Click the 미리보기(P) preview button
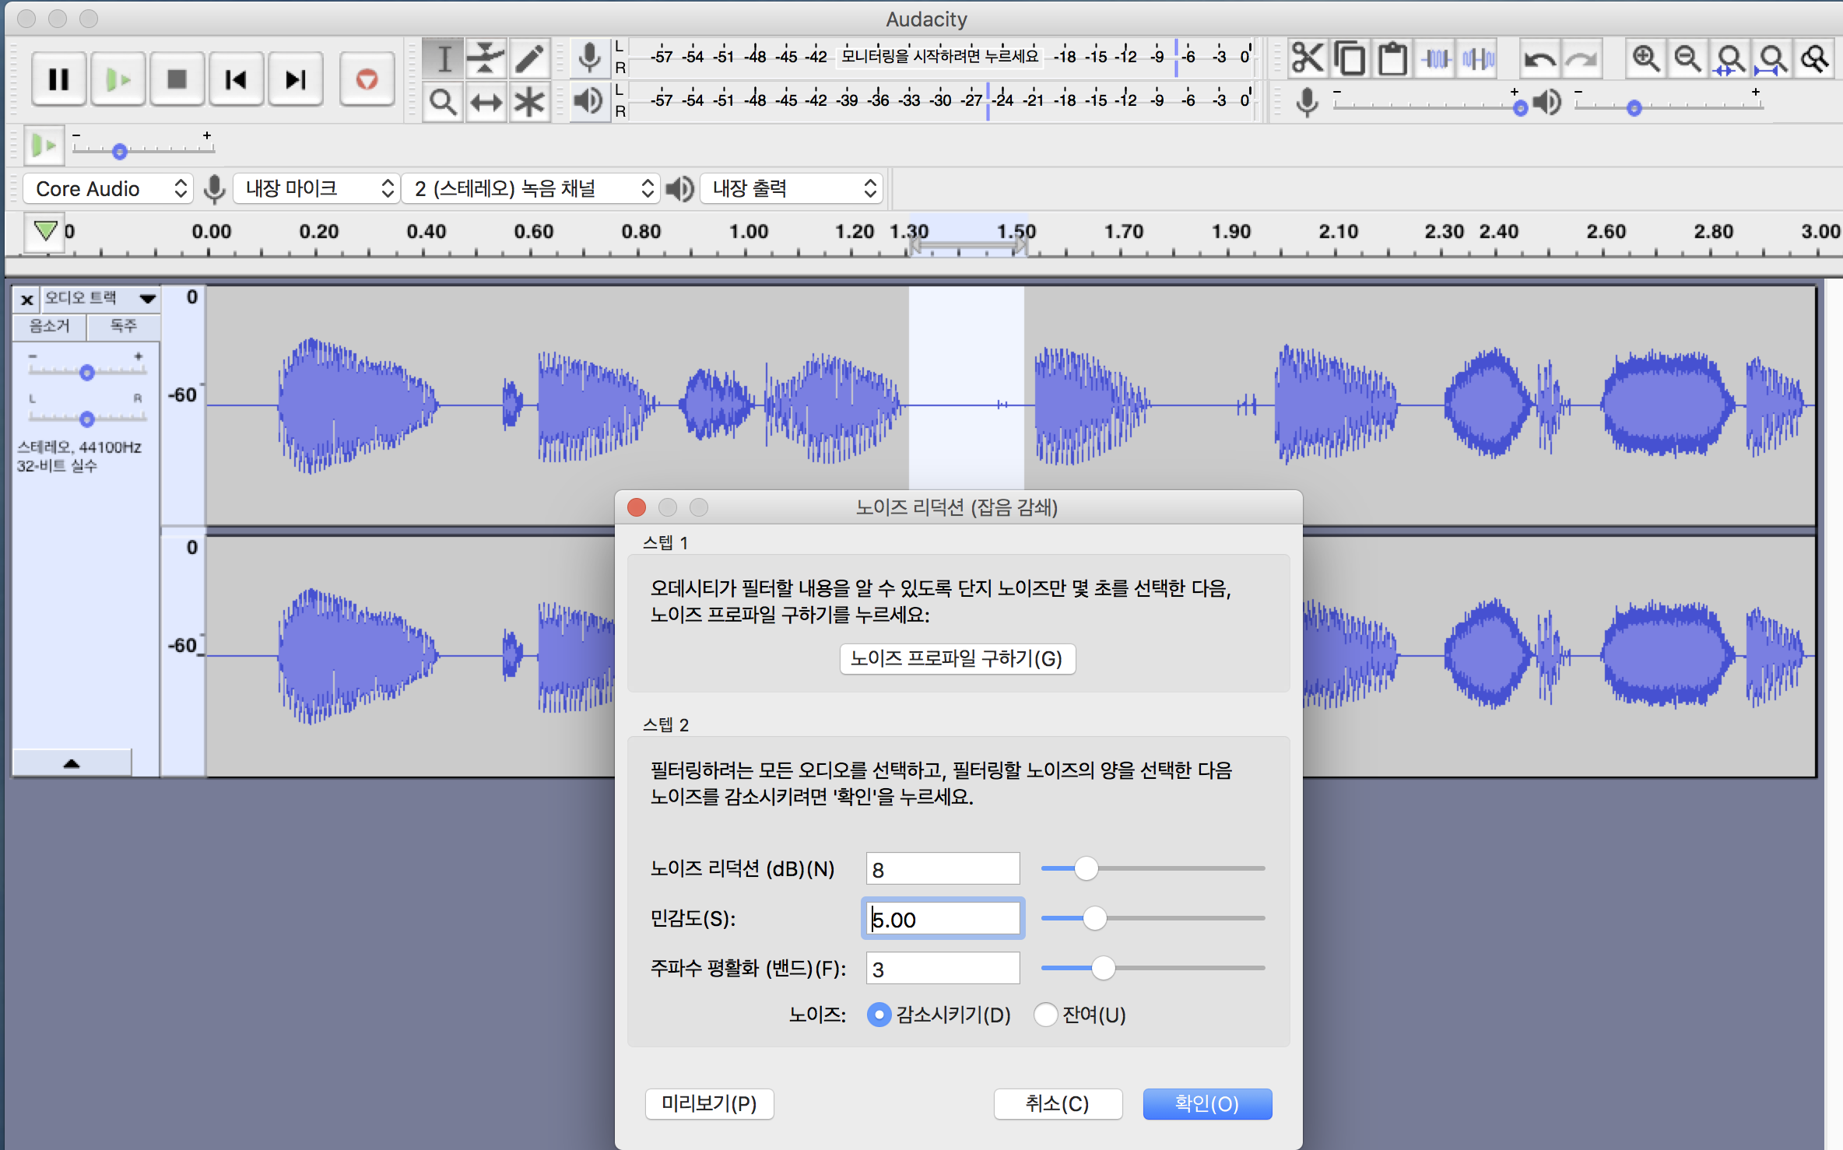This screenshot has height=1150, width=1843. (709, 1103)
